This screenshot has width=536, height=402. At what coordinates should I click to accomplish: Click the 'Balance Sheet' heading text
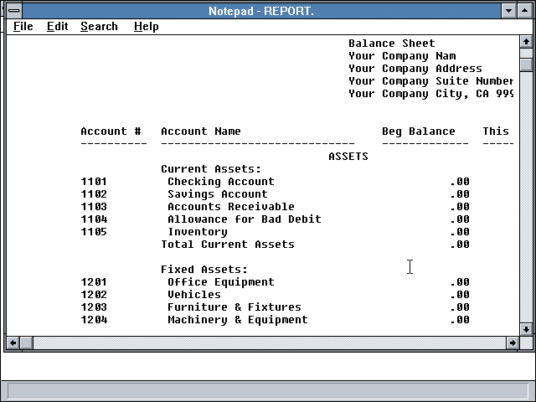[392, 44]
